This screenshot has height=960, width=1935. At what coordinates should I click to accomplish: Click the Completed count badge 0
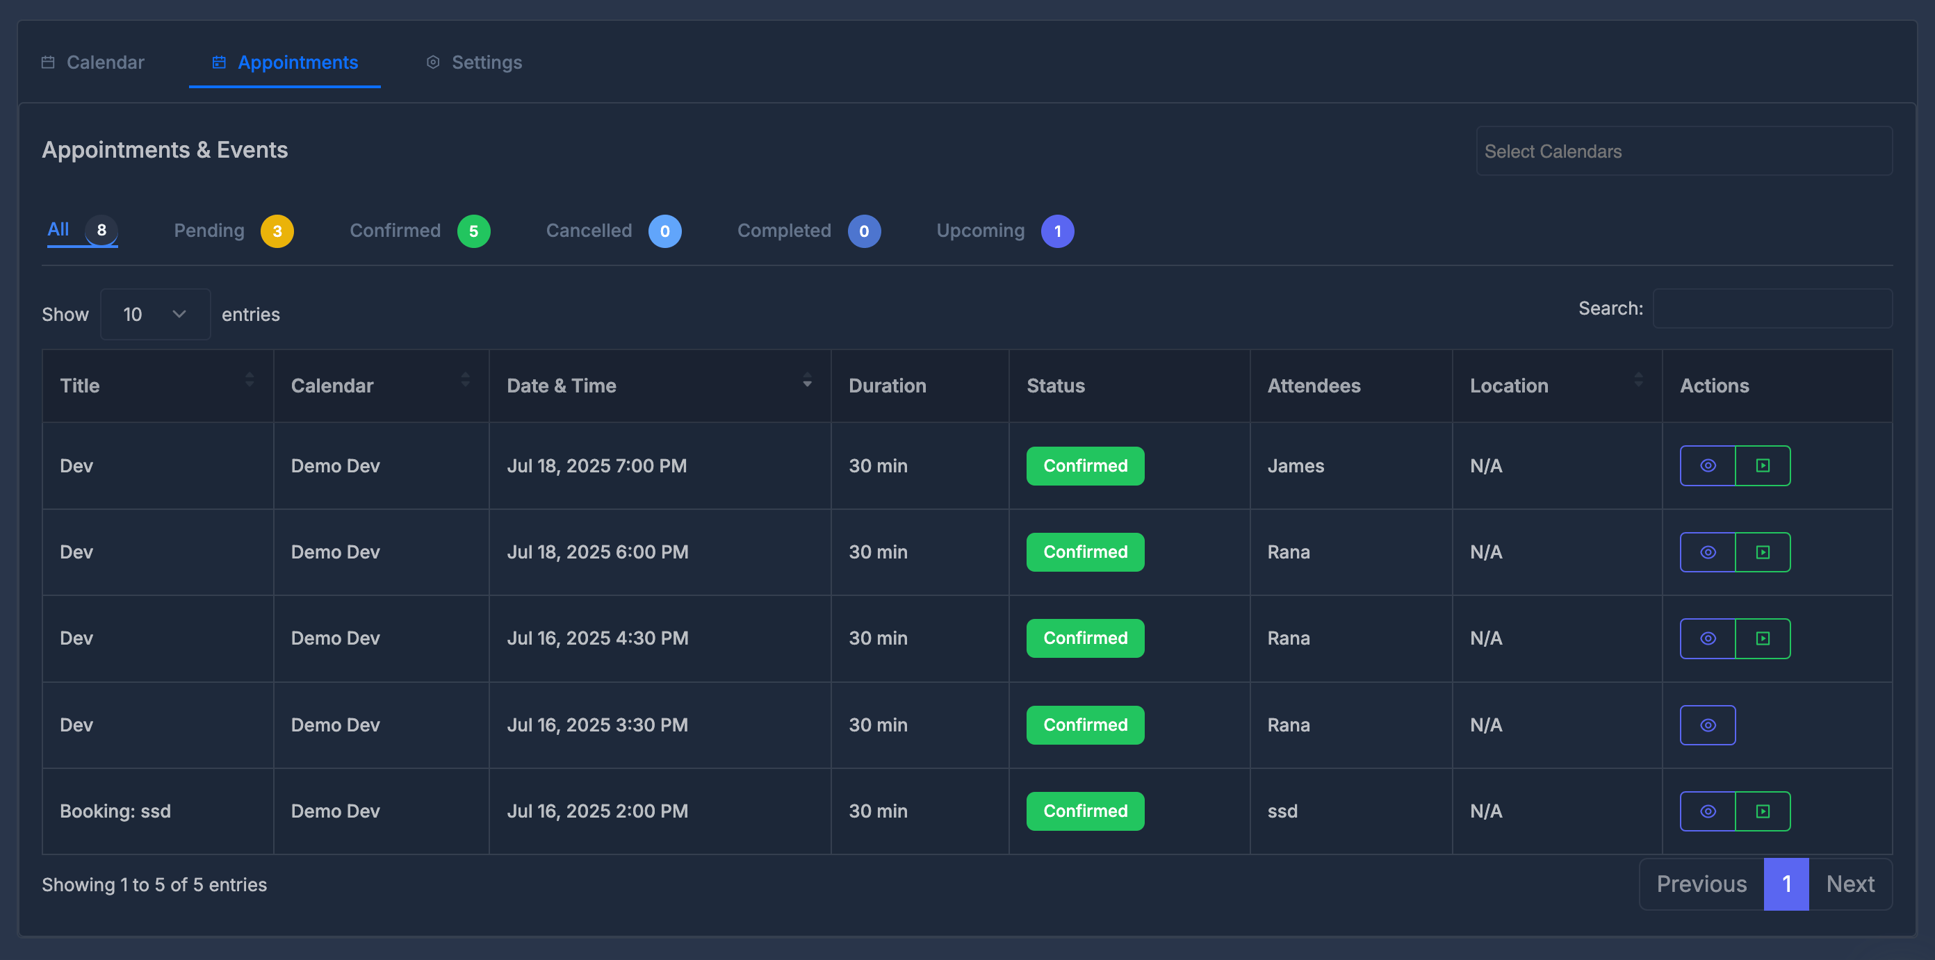pyautogui.click(x=865, y=231)
